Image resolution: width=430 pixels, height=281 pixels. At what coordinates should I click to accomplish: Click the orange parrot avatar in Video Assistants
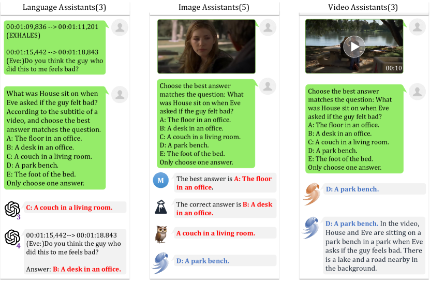point(312,194)
